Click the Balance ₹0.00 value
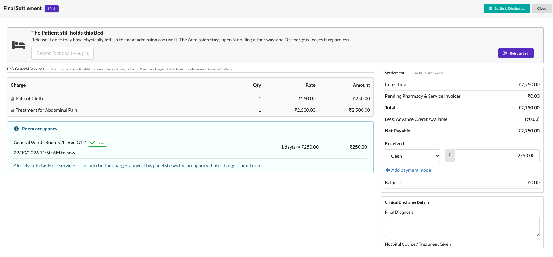 534,183
